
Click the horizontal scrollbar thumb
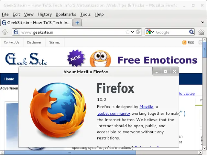tap(70, 153)
